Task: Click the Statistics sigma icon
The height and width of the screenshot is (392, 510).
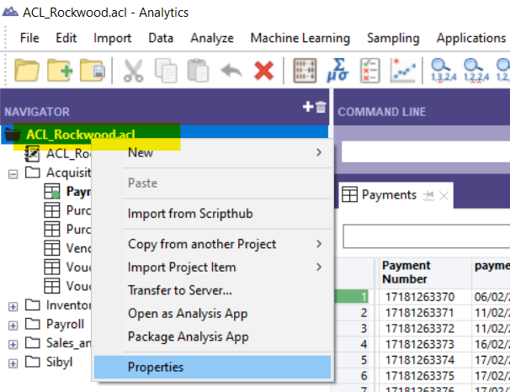Action: pos(337,70)
